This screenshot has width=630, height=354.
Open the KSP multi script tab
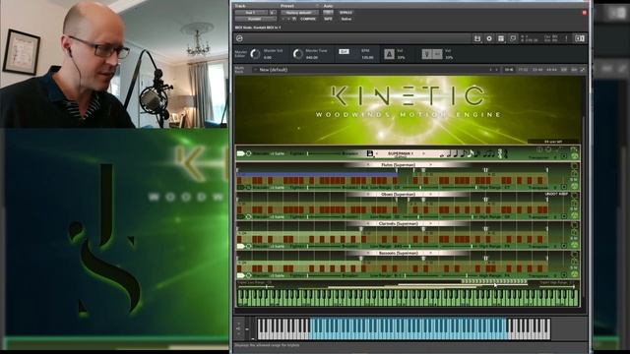564,70
